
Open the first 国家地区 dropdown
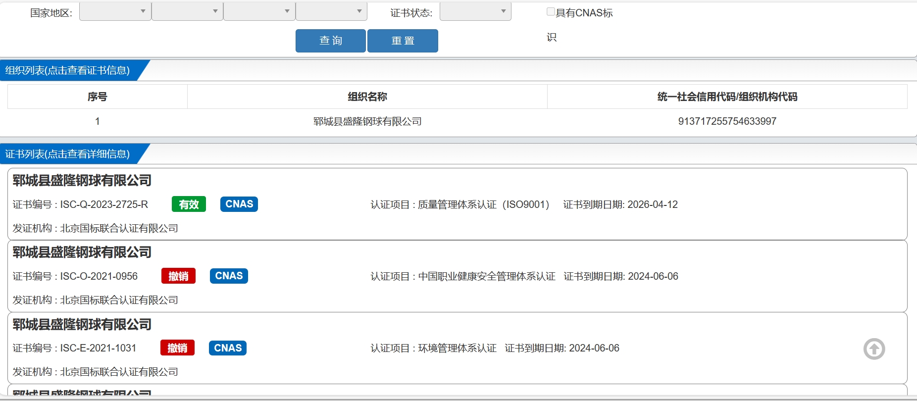coord(115,11)
